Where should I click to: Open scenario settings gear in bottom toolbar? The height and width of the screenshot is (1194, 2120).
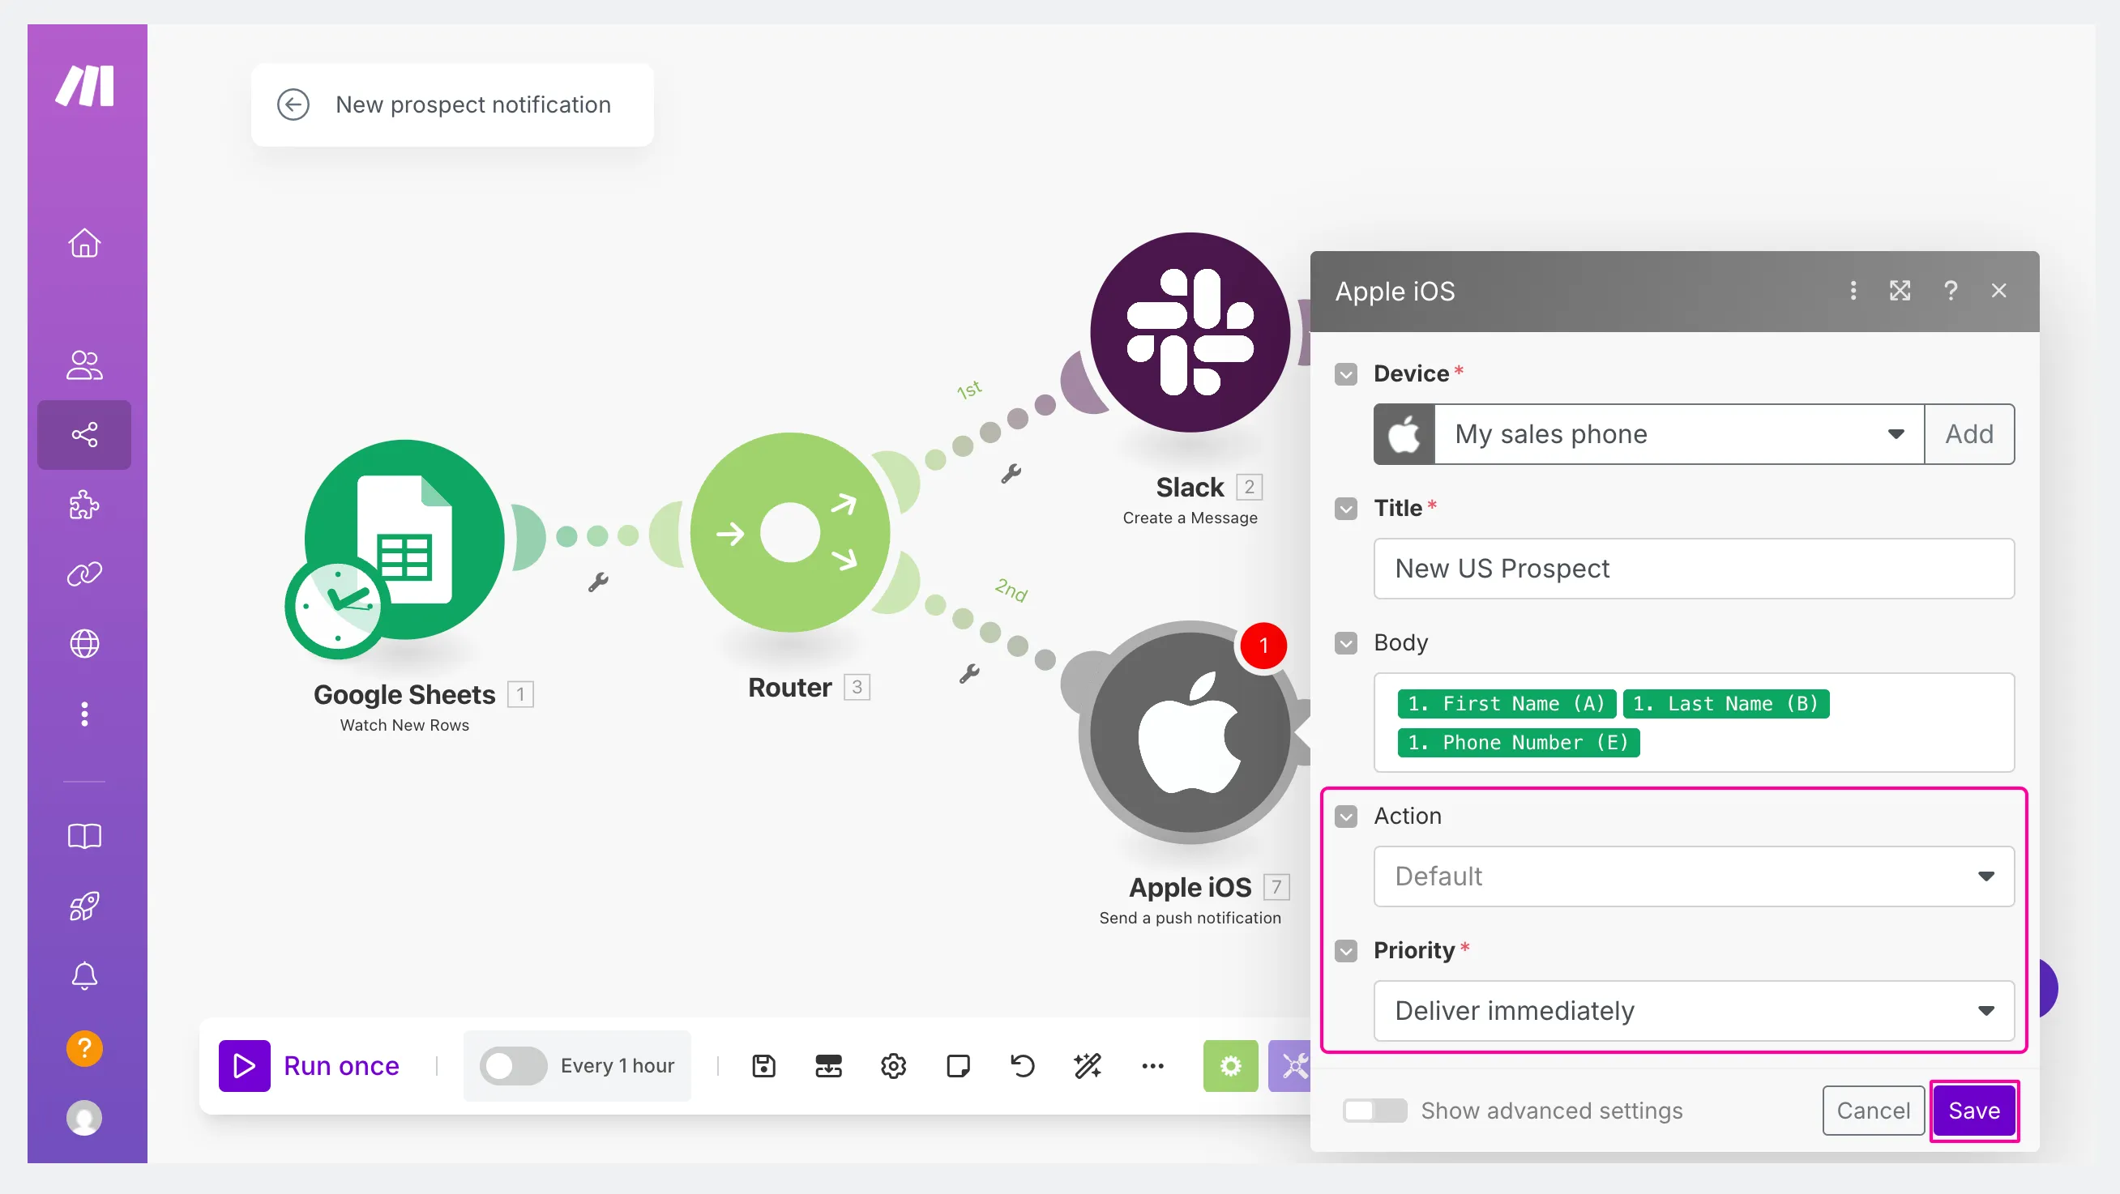click(893, 1066)
